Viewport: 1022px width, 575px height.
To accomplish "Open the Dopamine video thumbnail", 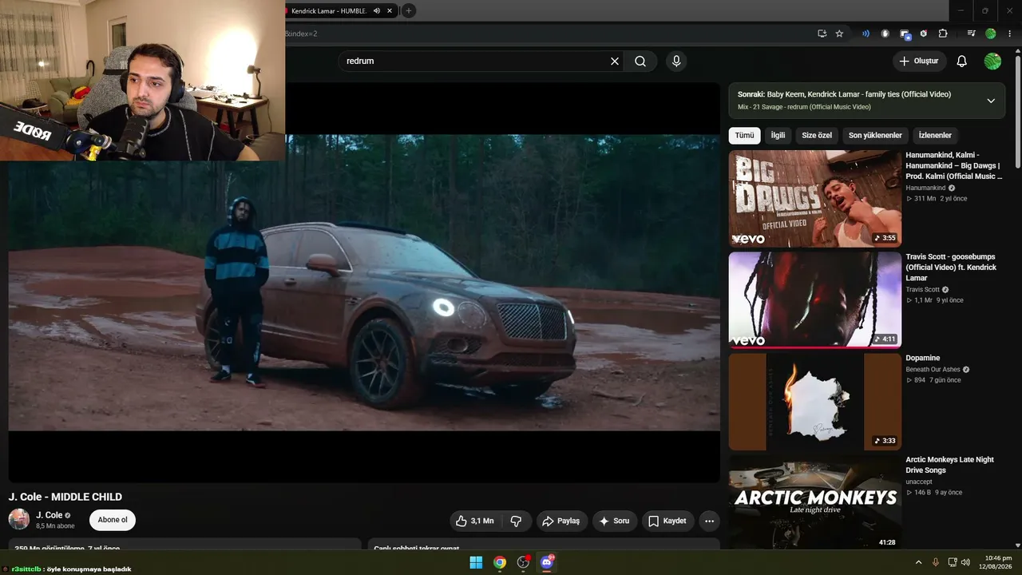I will [x=815, y=402].
